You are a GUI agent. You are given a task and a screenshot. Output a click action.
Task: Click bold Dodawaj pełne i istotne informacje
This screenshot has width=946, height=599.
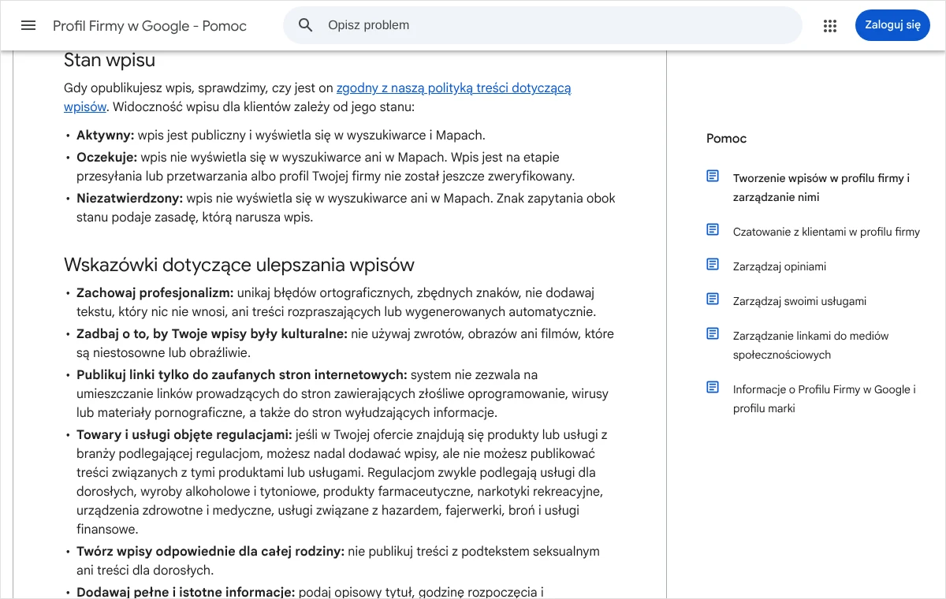click(x=186, y=592)
